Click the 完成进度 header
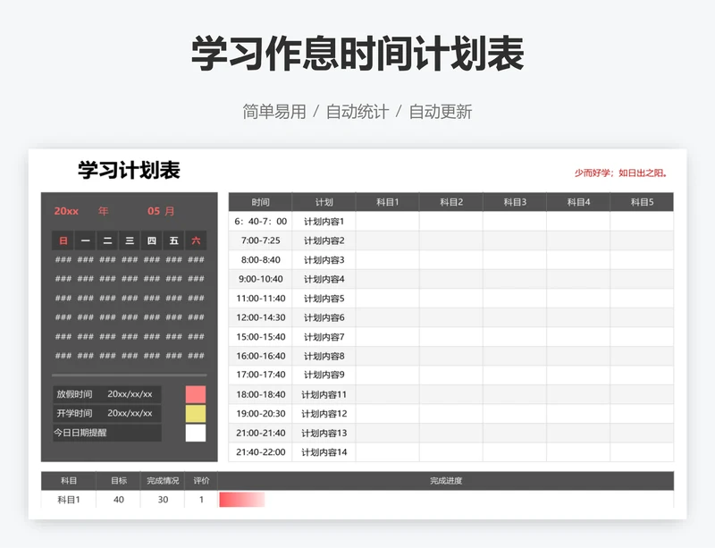Screen dimensions: 715x548 (x=446, y=480)
